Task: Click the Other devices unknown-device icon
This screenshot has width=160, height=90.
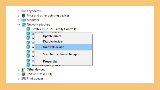Action: (x=23, y=69)
